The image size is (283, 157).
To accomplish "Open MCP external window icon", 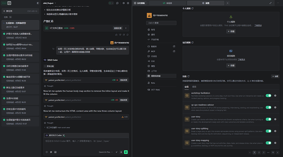I will tap(174, 51).
